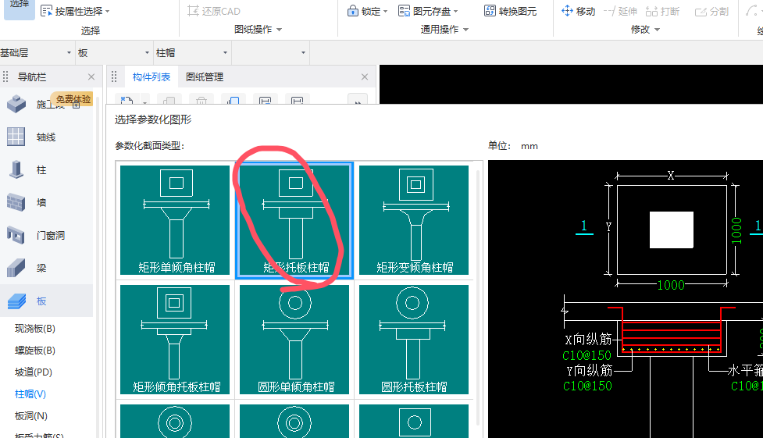763x438 pixels.
Task: Choose the 圆形托板柱帽 section type
Action: click(414, 339)
